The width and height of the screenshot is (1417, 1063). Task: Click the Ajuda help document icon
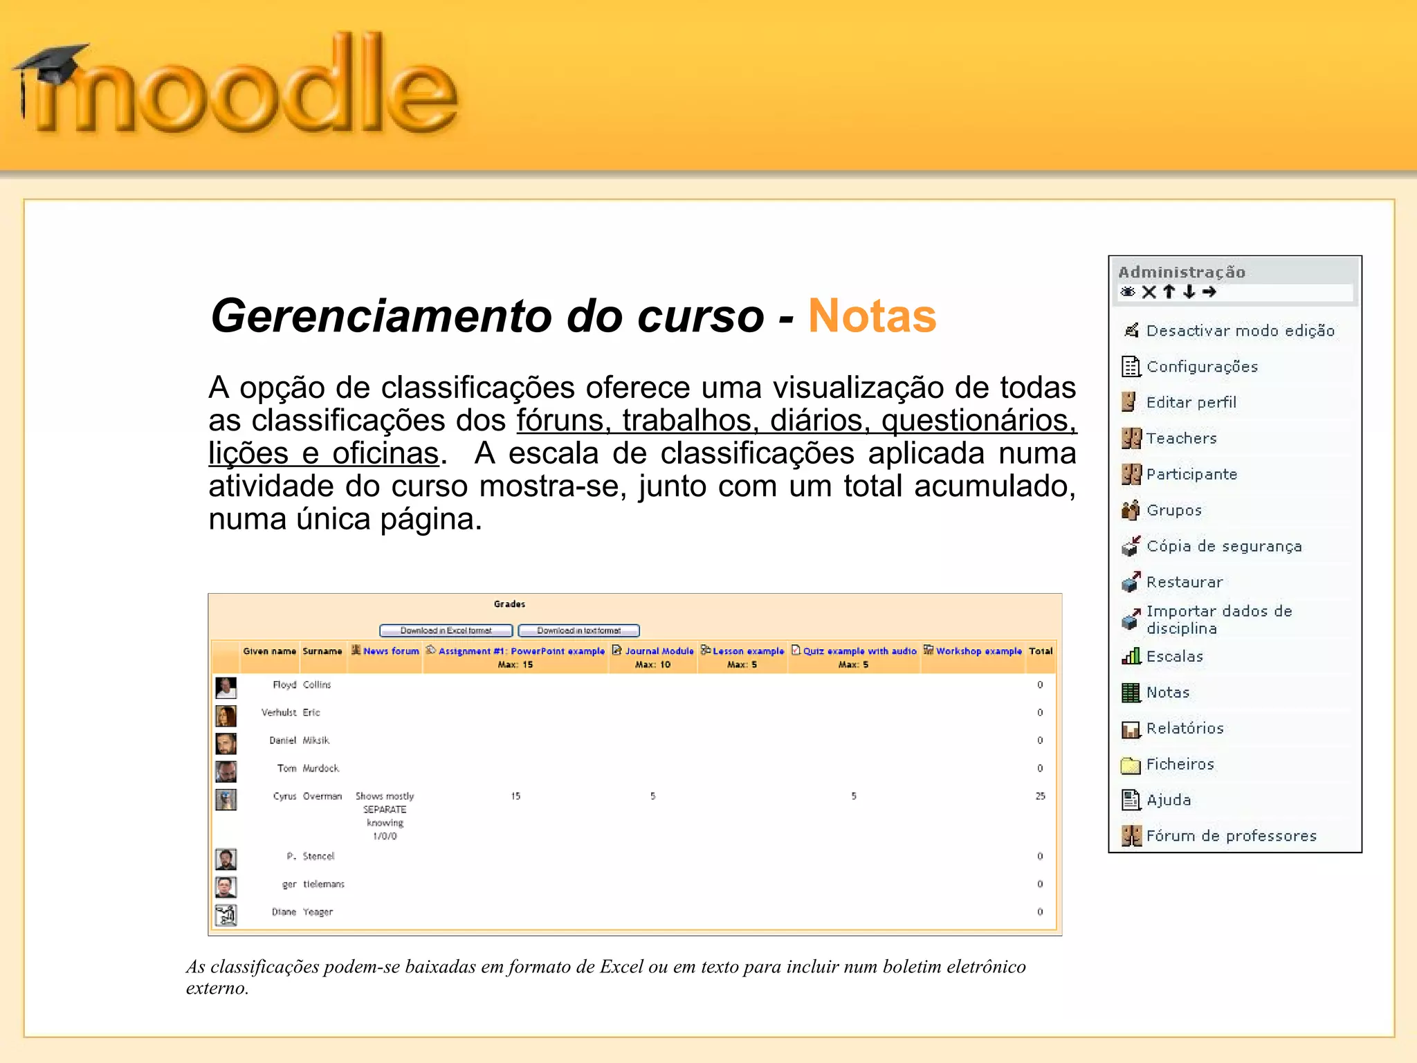tap(1131, 800)
